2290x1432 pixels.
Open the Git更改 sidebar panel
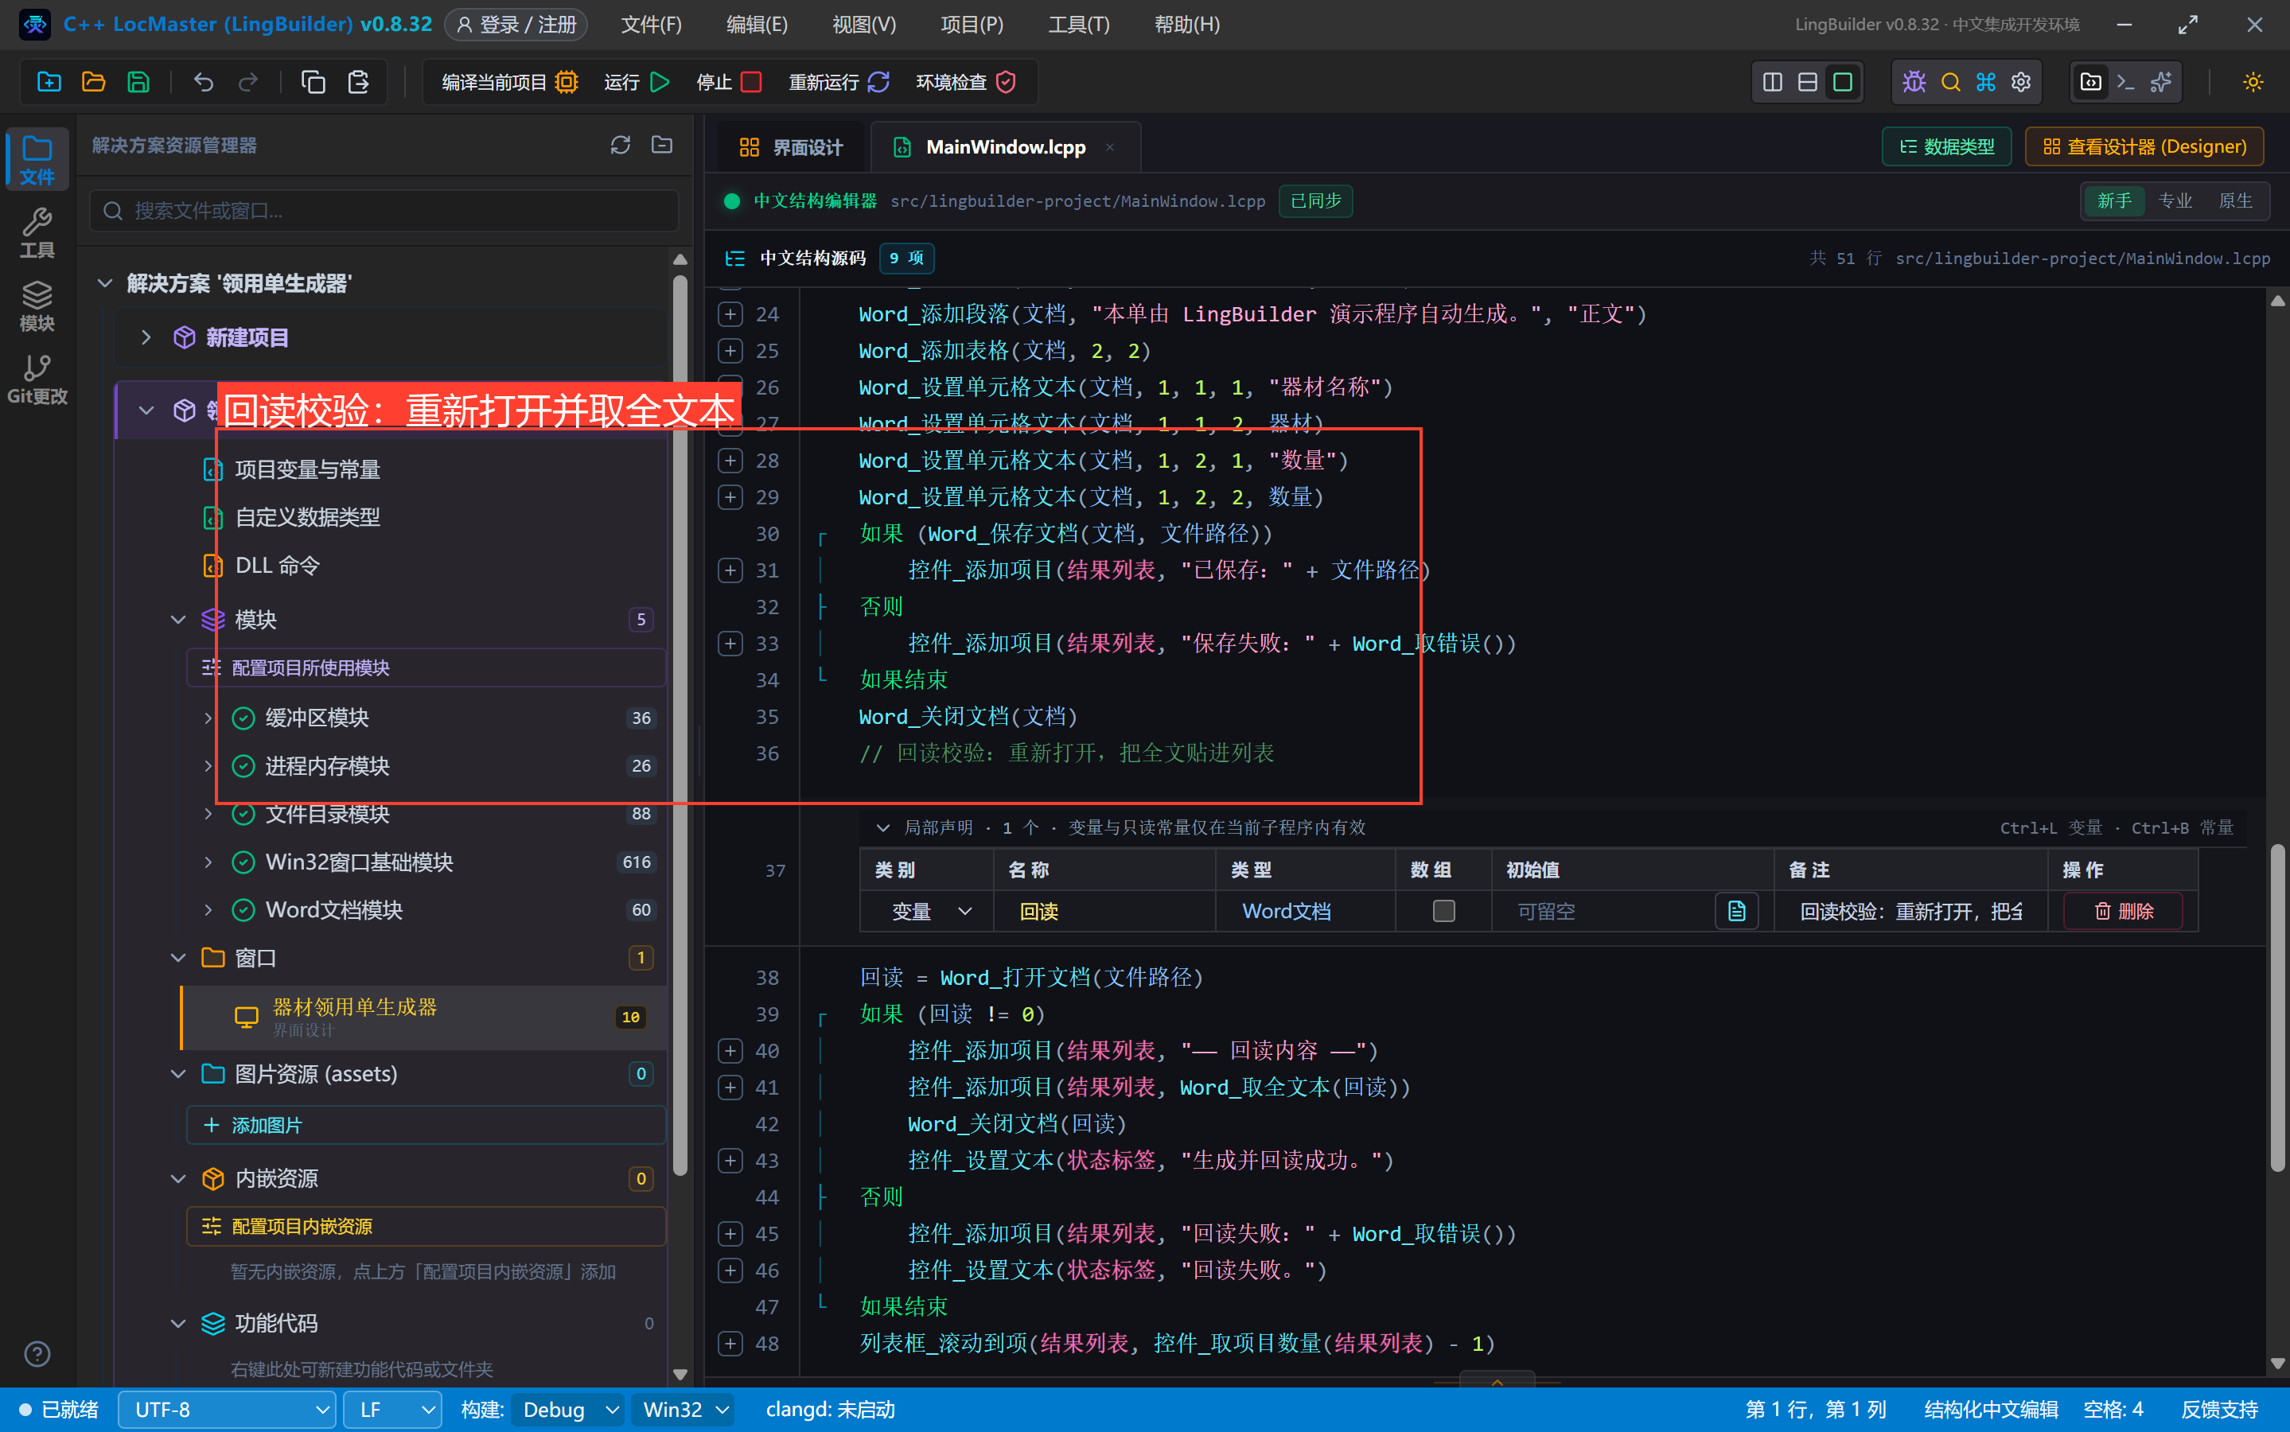(37, 379)
